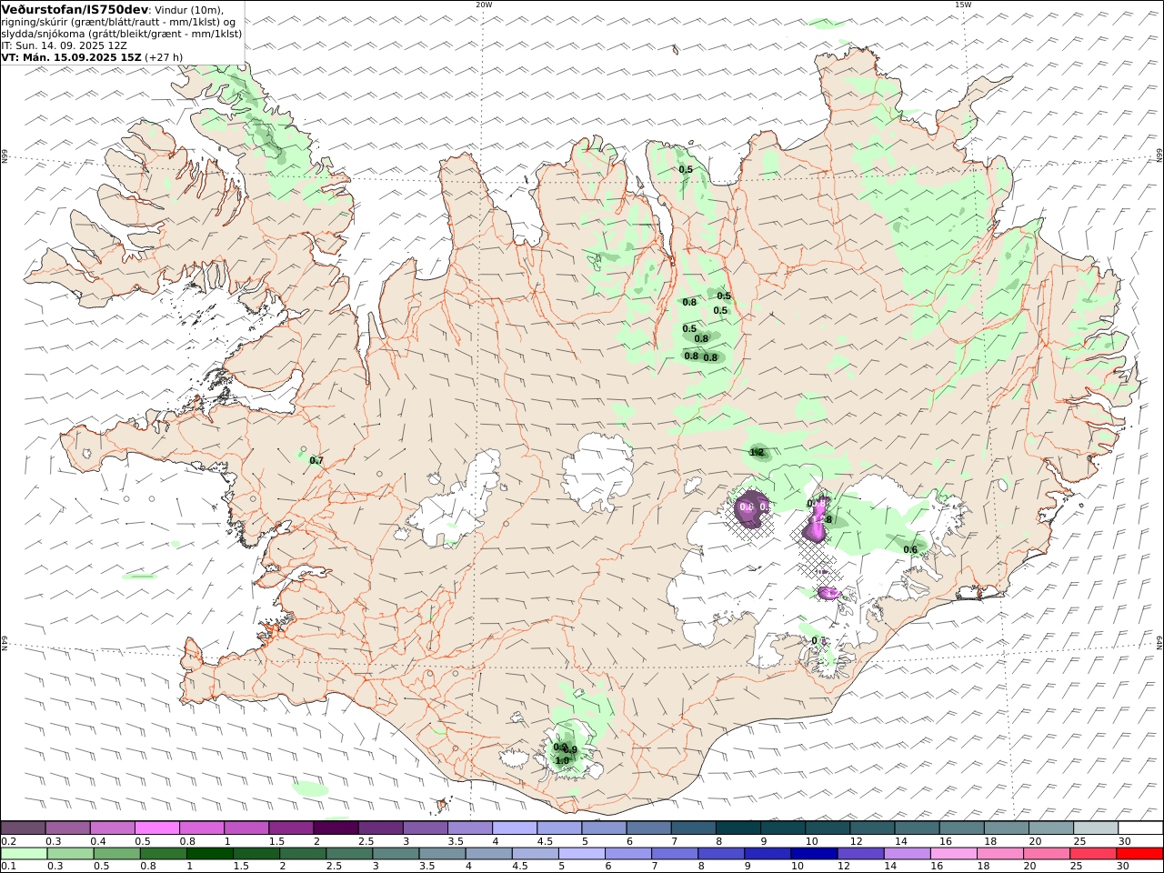Pick the green rain swatch starting at 0.8
Viewport: 1164px width, 873px height.
164,853
